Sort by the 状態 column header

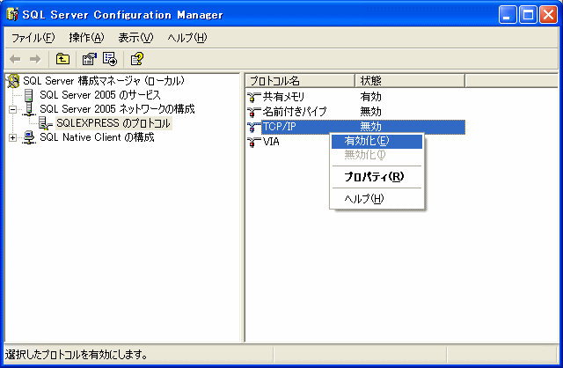[410, 80]
